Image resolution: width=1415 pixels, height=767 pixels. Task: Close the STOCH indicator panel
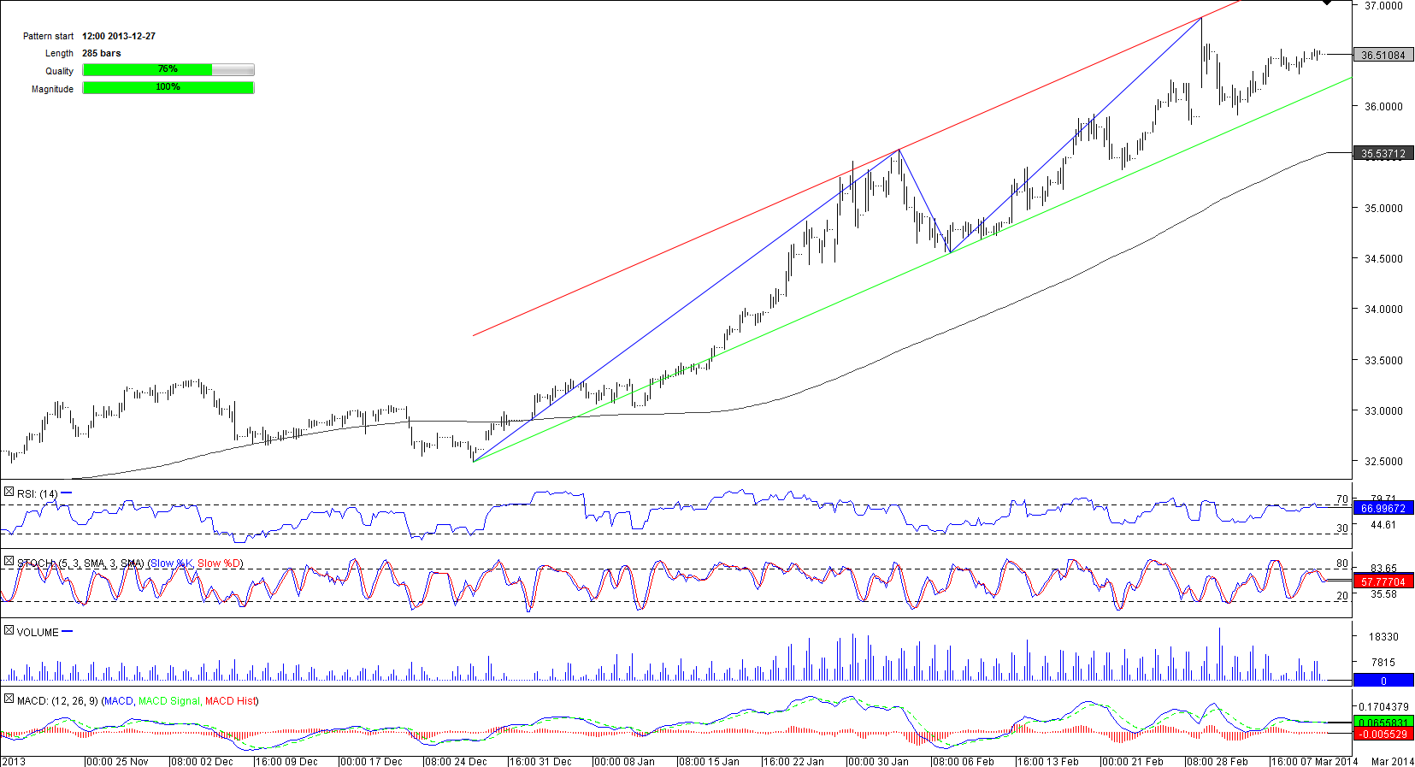coord(9,562)
